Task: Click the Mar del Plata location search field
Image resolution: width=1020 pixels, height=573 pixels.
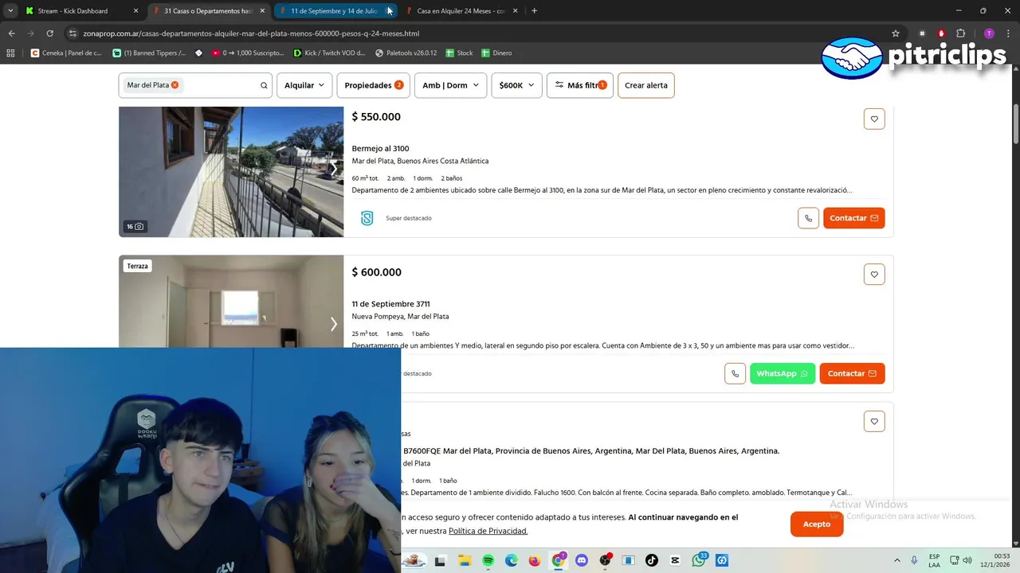Action: click(x=195, y=85)
